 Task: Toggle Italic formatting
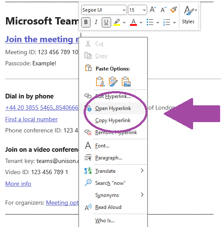point(96,22)
